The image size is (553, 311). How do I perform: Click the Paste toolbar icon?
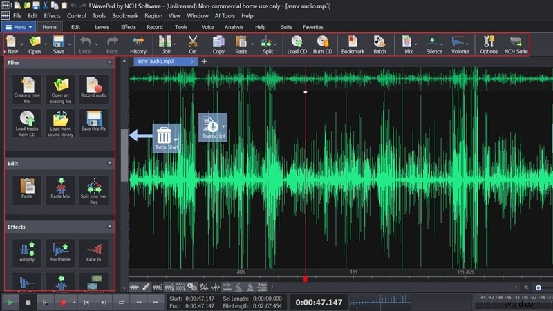point(241,44)
